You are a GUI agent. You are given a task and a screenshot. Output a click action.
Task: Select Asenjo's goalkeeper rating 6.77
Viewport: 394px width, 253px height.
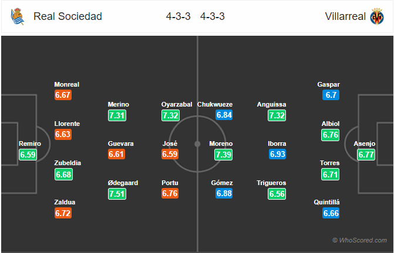(366, 155)
